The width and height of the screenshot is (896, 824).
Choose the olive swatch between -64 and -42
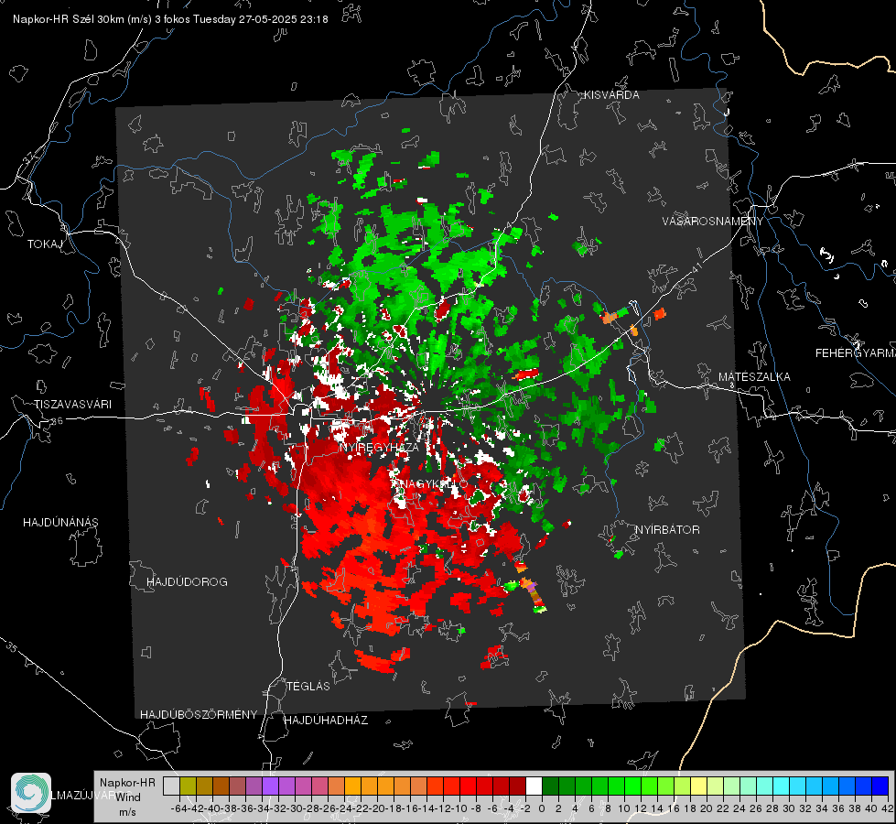click(x=188, y=786)
